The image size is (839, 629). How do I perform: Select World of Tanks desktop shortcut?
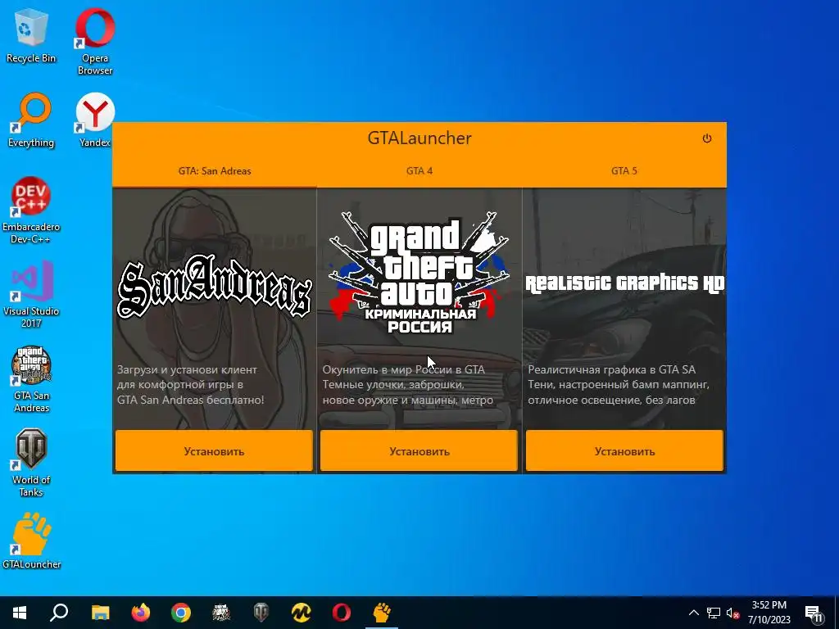pyautogui.click(x=31, y=463)
